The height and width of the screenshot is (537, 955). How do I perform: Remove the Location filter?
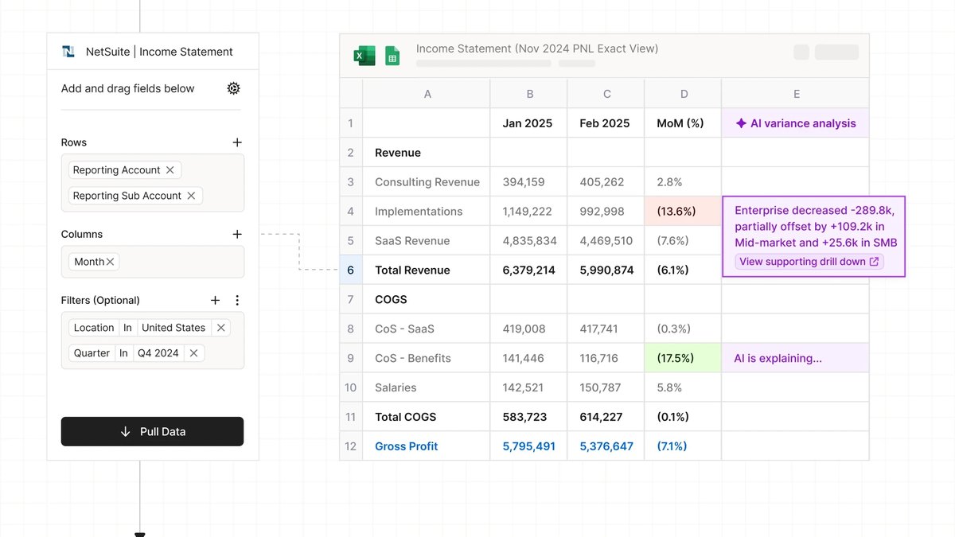coord(221,328)
